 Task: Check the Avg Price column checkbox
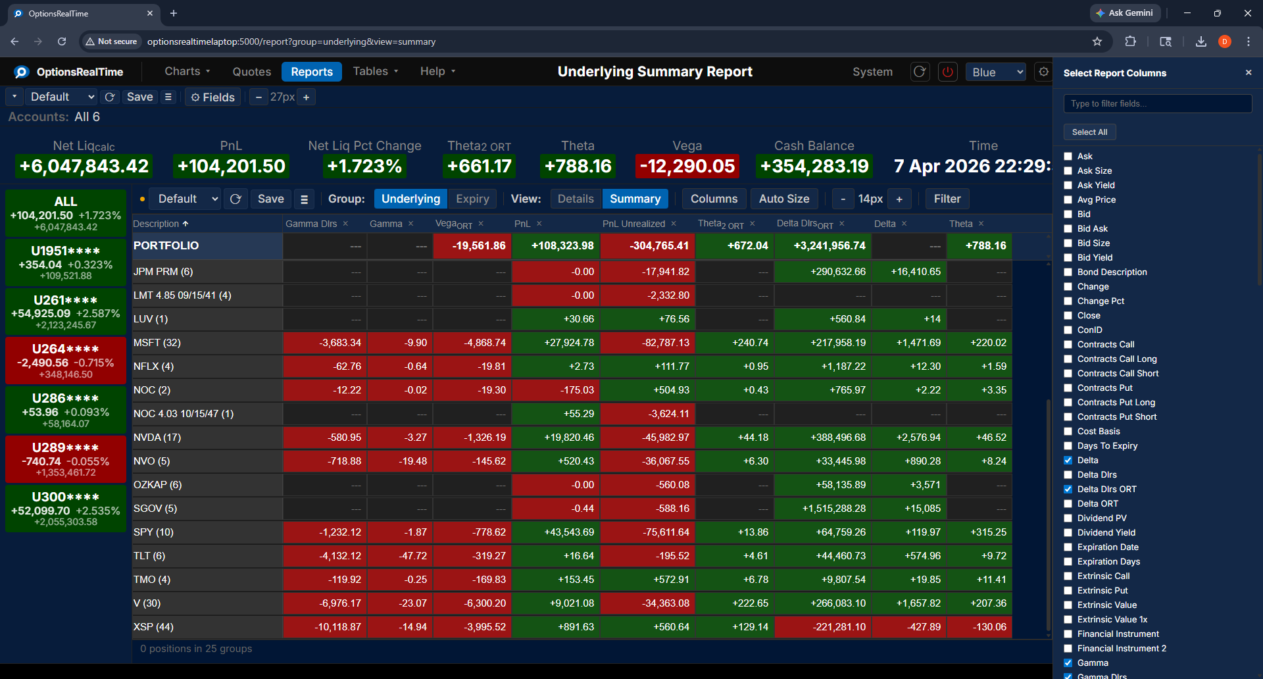point(1068,200)
